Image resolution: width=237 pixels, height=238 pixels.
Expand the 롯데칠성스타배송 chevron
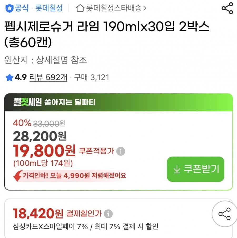click(x=145, y=8)
